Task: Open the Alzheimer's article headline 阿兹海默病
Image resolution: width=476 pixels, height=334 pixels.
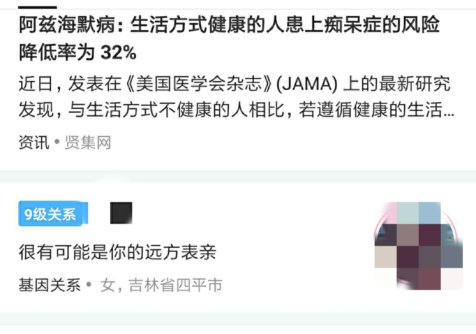Action: click(x=229, y=38)
